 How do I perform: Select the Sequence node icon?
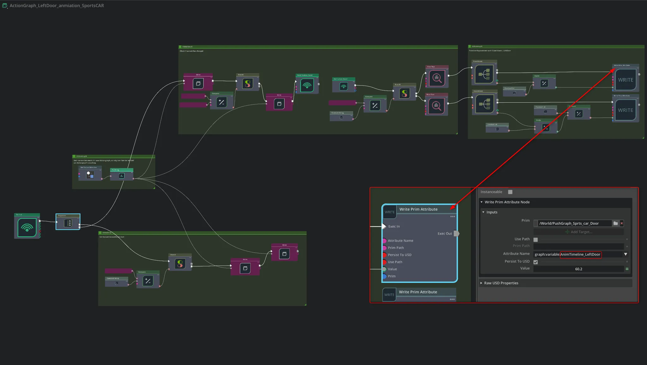coord(68,223)
